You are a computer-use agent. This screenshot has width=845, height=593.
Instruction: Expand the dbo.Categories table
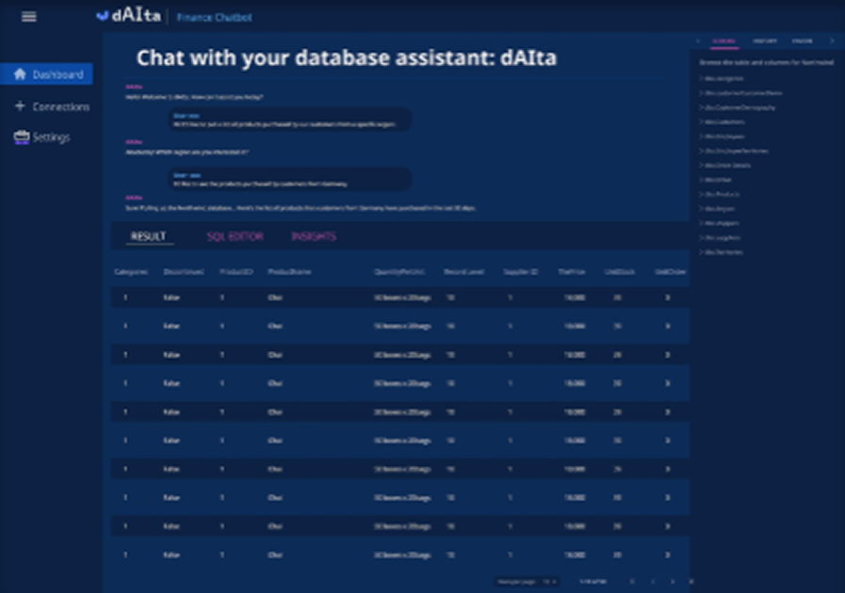point(721,78)
